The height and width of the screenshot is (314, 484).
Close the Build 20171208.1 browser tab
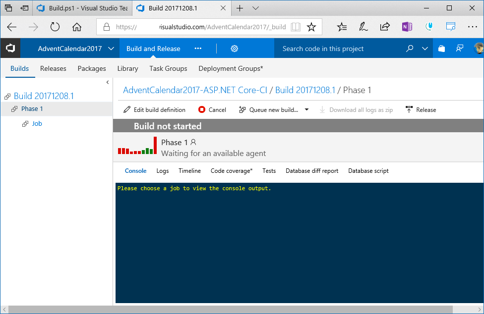pyautogui.click(x=223, y=8)
